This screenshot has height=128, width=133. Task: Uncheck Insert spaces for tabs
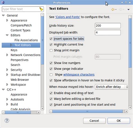(51, 39)
